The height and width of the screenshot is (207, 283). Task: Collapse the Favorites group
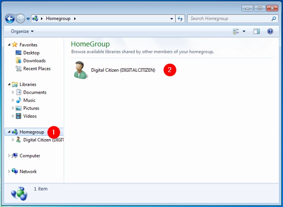click(9, 45)
